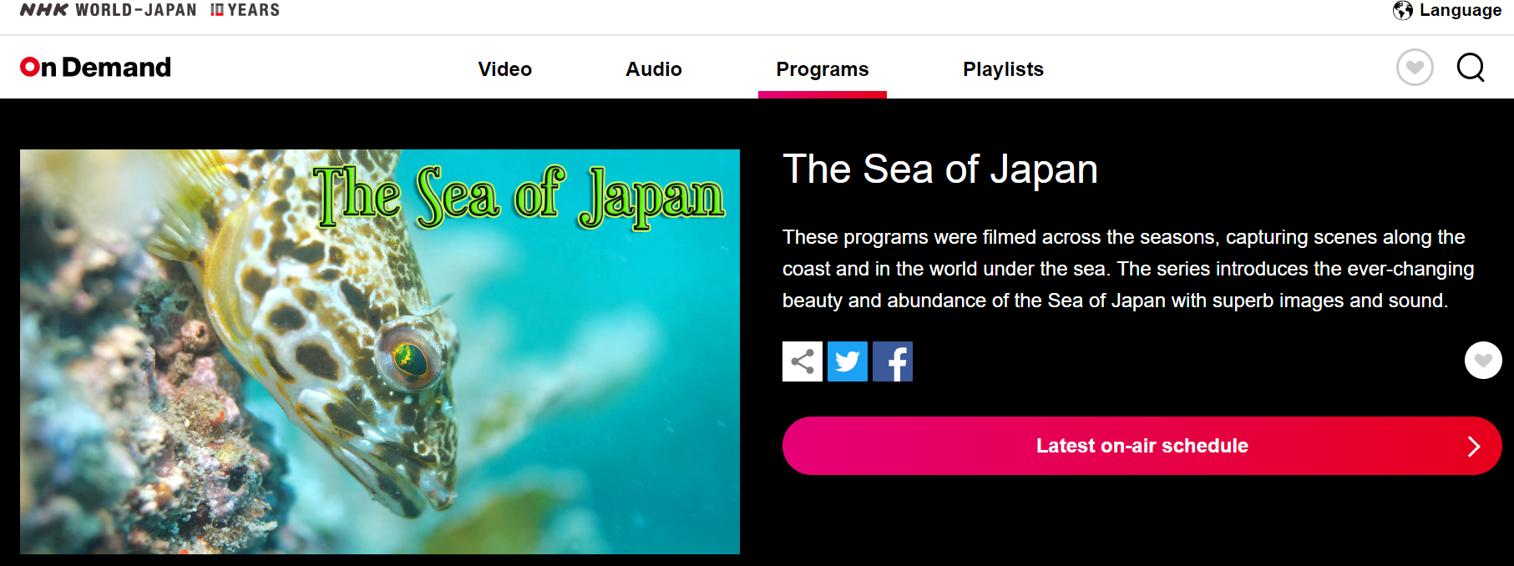The image size is (1514, 566).
Task: Open the Playlists section
Action: tap(1003, 68)
